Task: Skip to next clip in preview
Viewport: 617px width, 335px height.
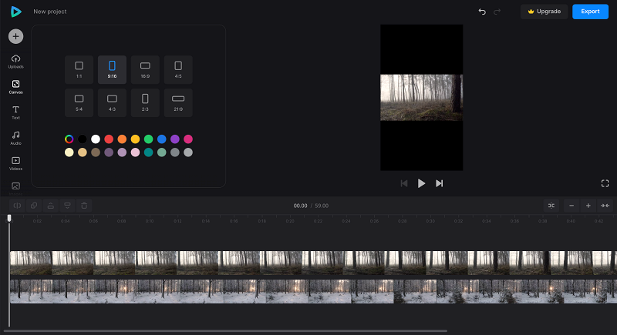Action: click(x=439, y=183)
